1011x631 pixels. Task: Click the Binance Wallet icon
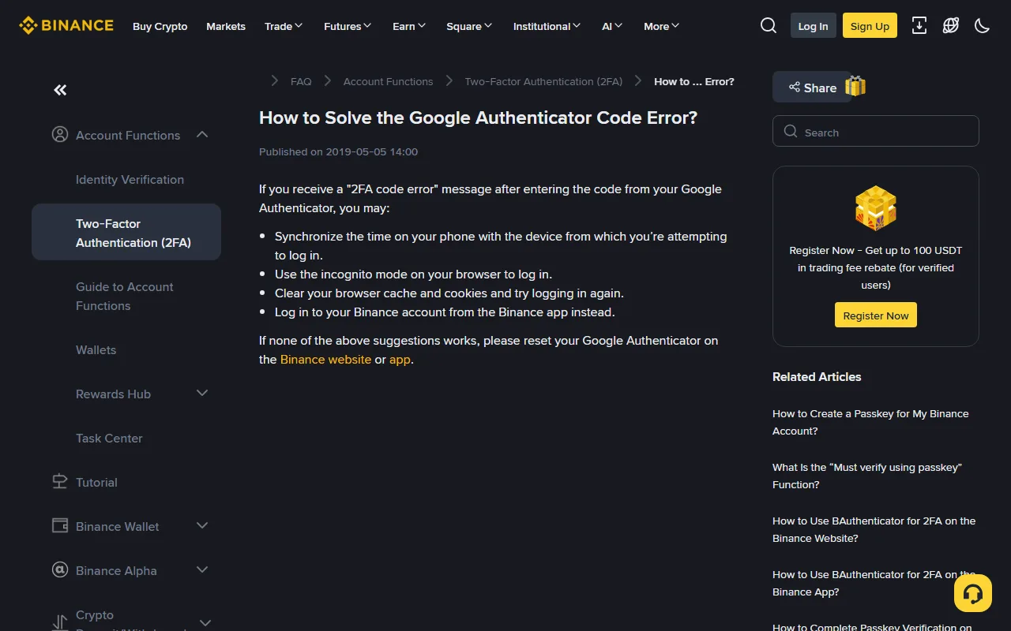point(60,526)
